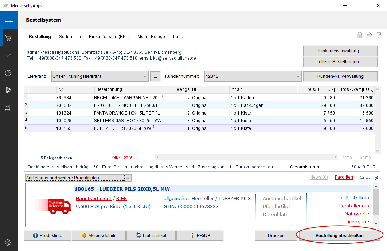Click the book icon in sidebar

[9, 108]
